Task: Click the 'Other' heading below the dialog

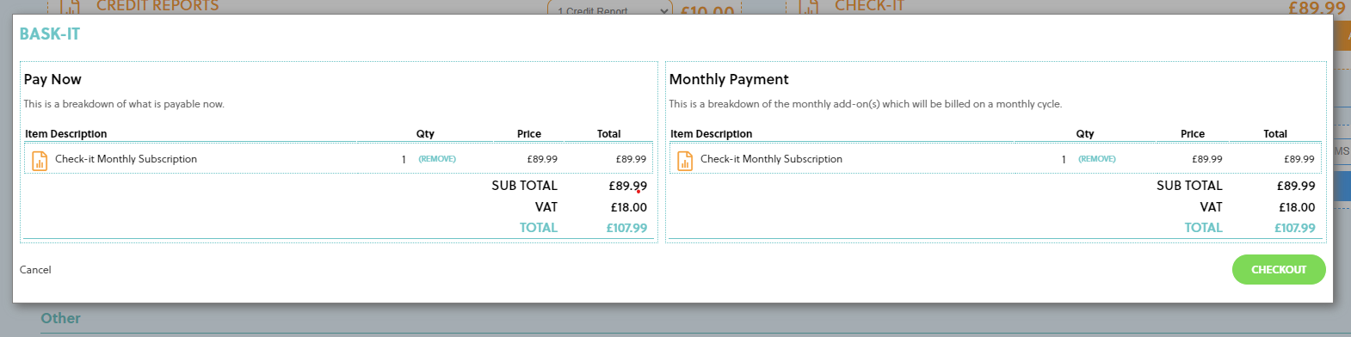Action: pos(60,318)
